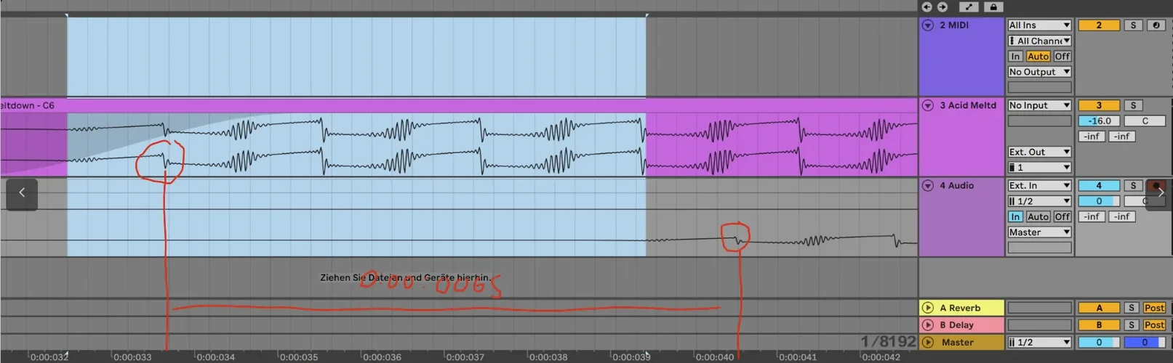Click the lock envelopes icon
The image size is (1173, 363).
point(993,7)
